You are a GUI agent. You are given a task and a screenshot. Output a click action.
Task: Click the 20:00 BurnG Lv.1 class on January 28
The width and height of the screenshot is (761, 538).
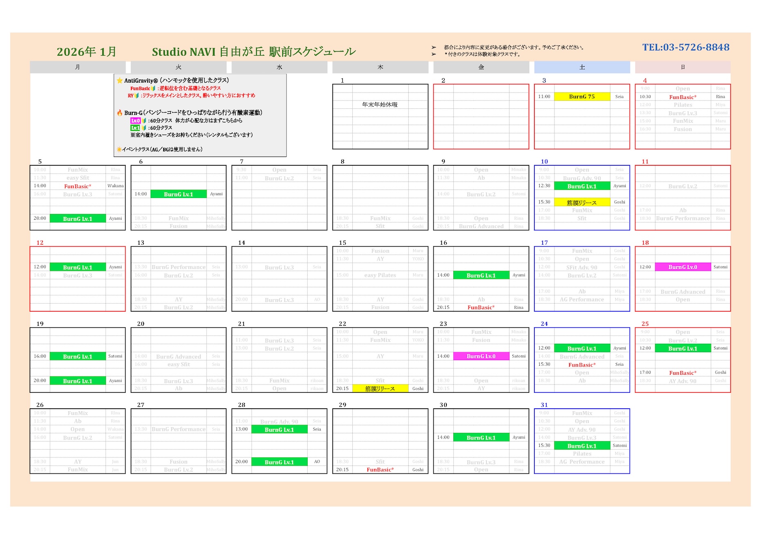(279, 462)
